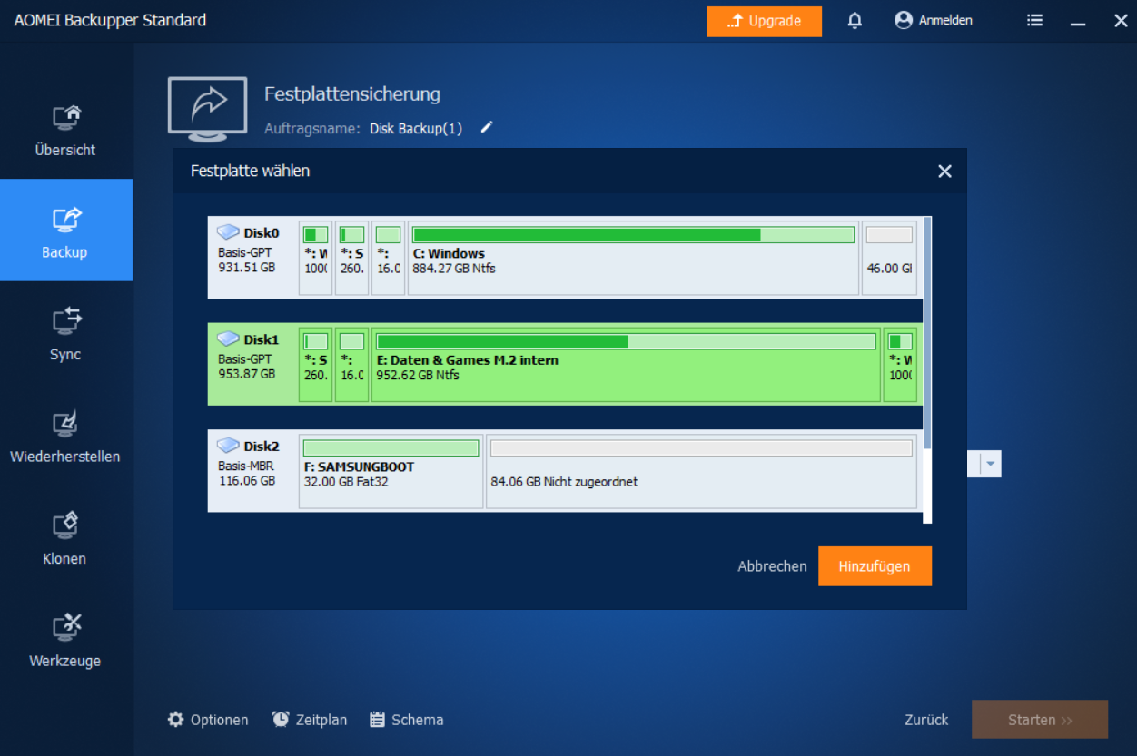Open the dropdown arrow behind the dialog
1137x756 pixels.
click(991, 464)
